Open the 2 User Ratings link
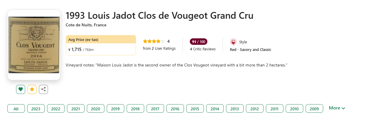 coord(159,49)
